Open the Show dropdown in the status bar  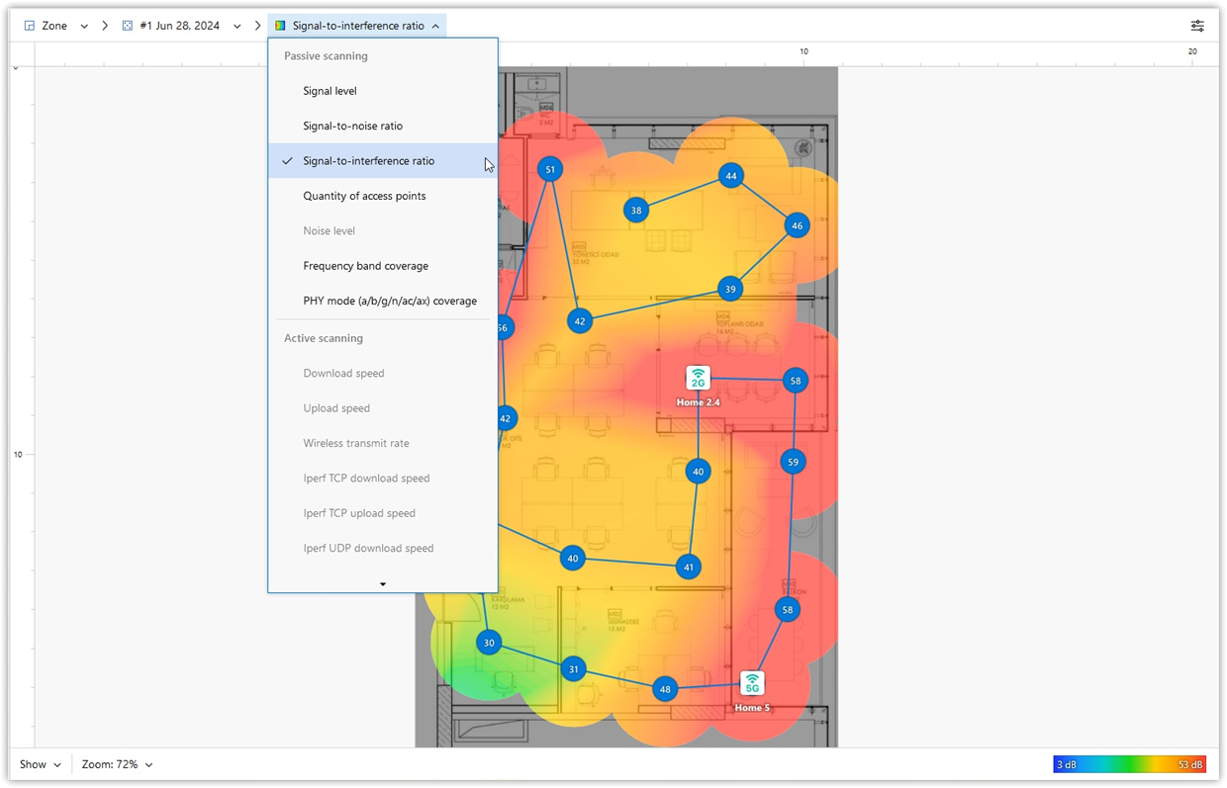point(39,764)
